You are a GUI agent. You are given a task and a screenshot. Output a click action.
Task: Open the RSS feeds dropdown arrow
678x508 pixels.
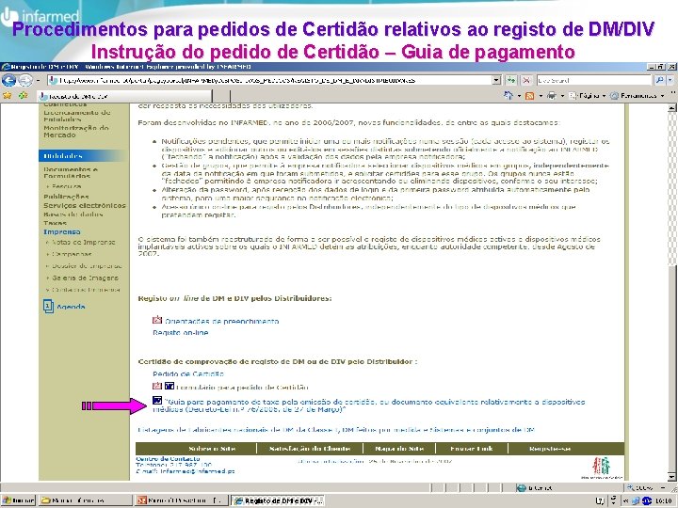541,96
